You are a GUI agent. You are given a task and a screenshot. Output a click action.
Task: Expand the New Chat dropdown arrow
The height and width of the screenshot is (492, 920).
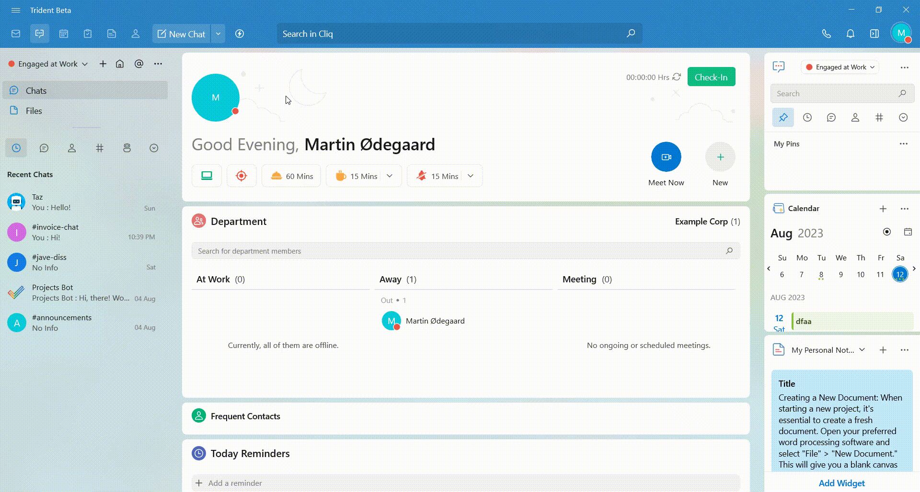click(218, 34)
